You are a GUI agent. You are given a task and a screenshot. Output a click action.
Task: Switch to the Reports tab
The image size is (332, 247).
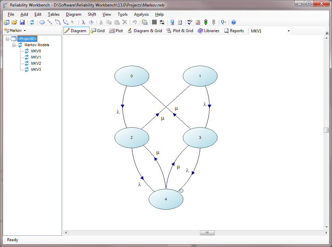pos(234,30)
